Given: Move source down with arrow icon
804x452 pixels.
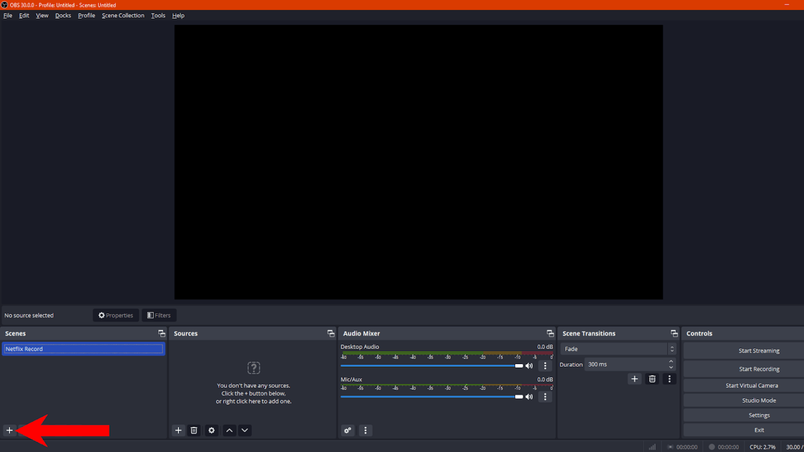Looking at the screenshot, I should point(244,430).
